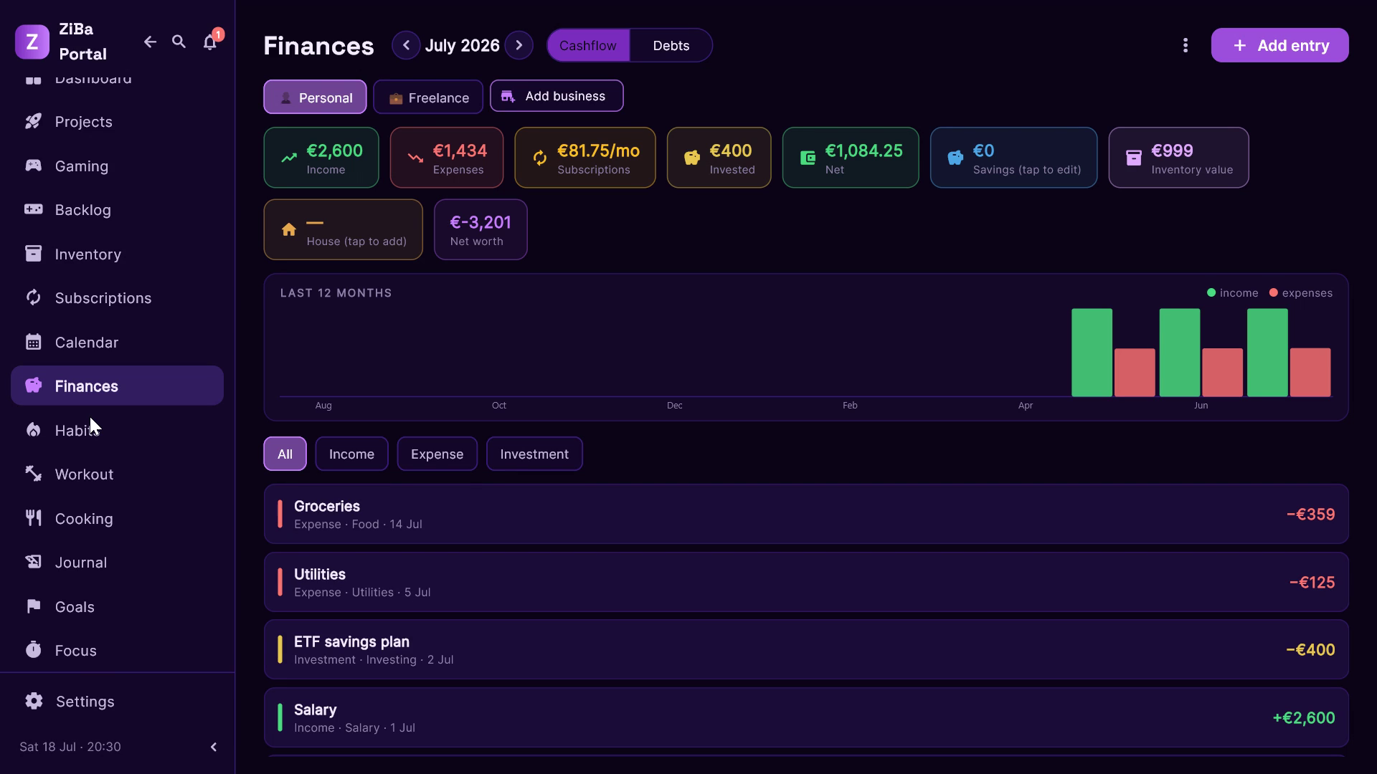Viewport: 1377px width, 774px height.
Task: Click the piggy bank icon on Savings card
Action: click(955, 158)
